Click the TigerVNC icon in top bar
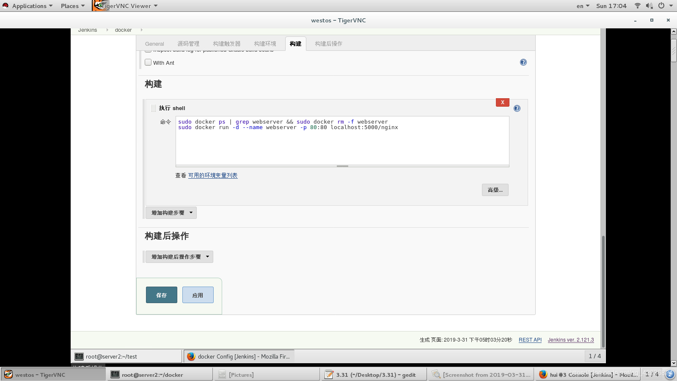Viewport: 677px width, 381px height. (100, 6)
